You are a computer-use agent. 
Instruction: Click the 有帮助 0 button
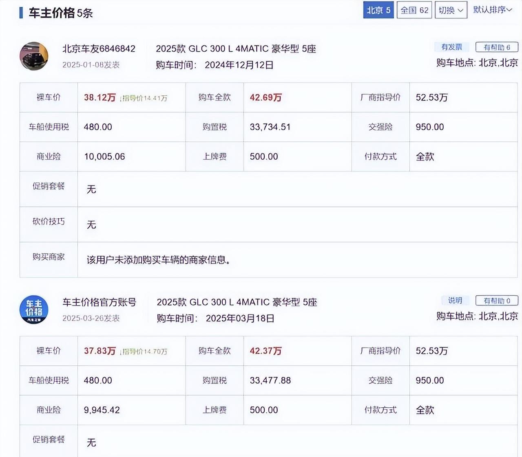pos(497,301)
